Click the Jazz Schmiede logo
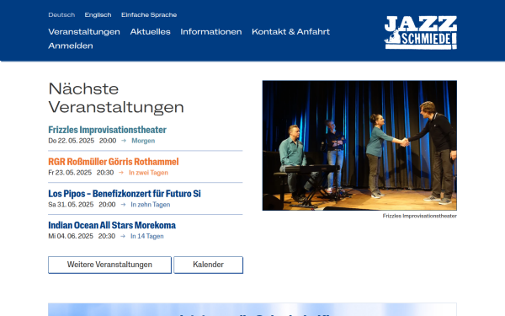 [421, 32]
